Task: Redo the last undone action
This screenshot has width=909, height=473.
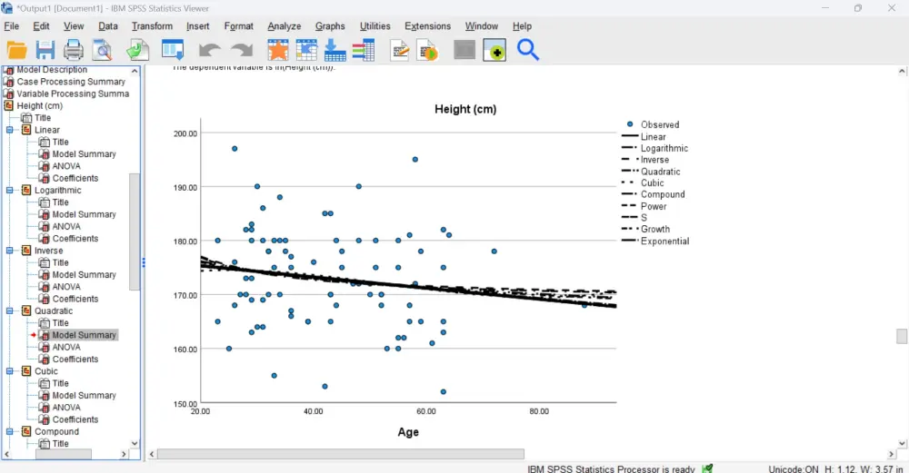Action: pyautogui.click(x=242, y=50)
